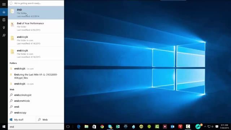Open End of Year Performance result
The width and height of the screenshot is (231, 130).
(x=36, y=26)
